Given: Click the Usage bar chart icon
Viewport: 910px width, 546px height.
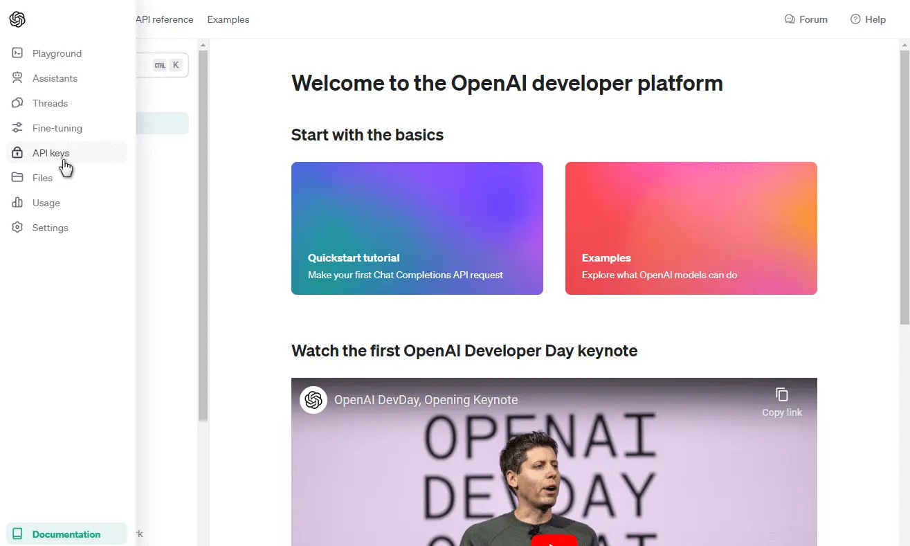Looking at the screenshot, I should [x=18, y=203].
